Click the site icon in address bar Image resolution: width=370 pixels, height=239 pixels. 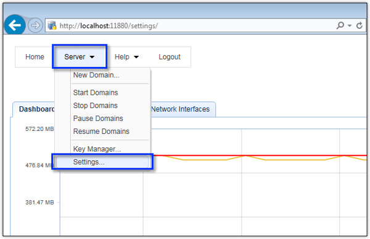tap(52, 25)
